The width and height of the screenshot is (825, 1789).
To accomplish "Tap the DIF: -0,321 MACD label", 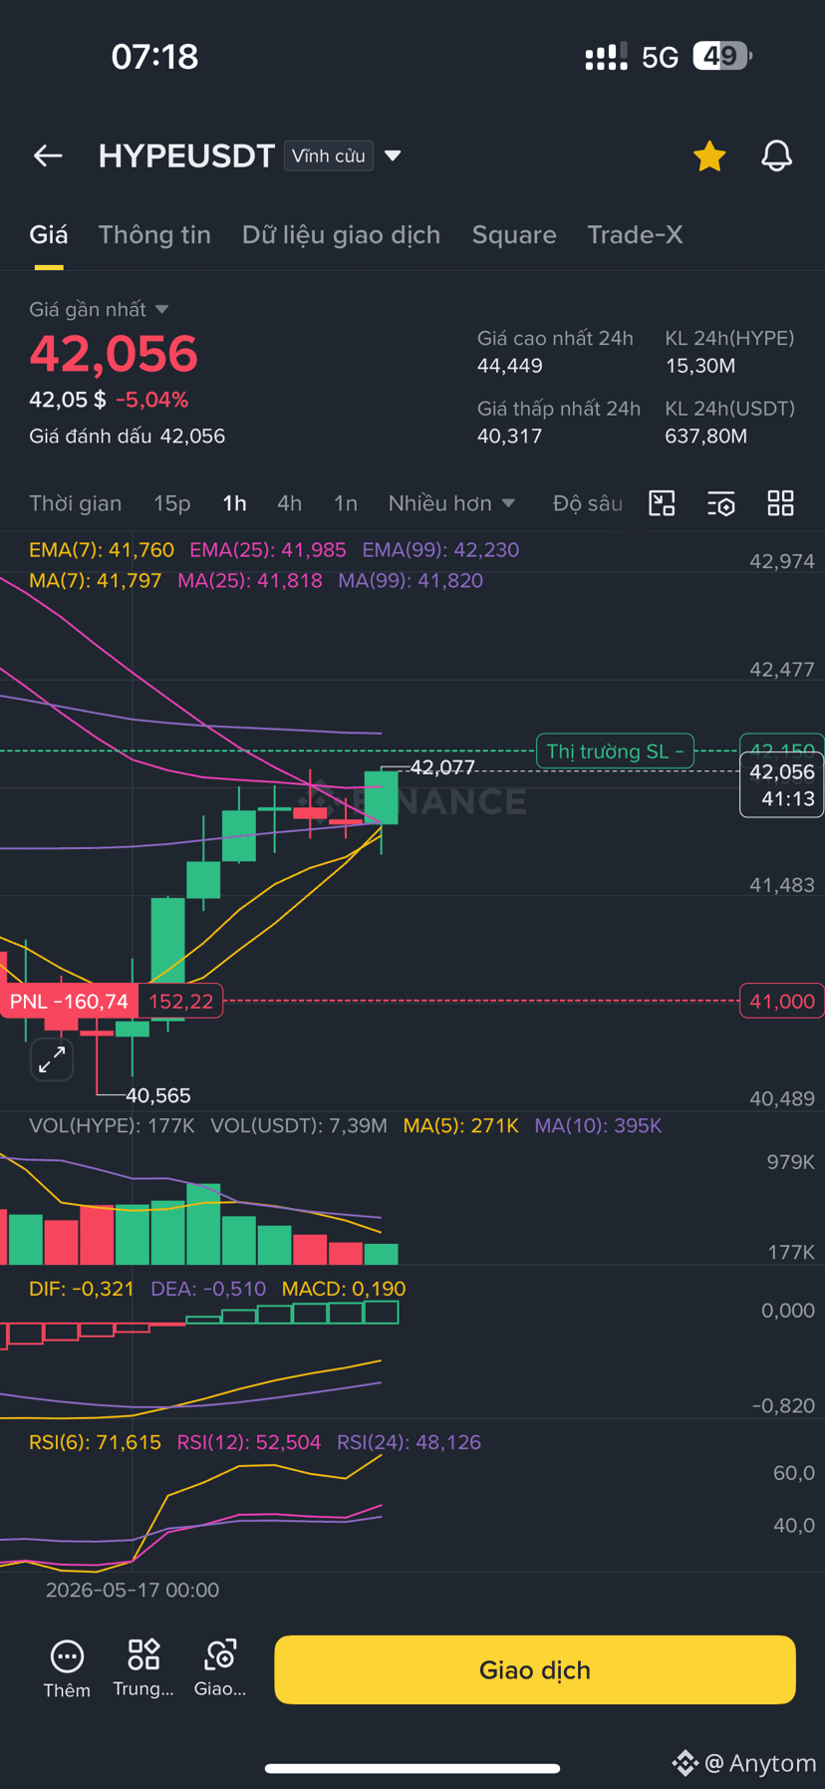I will [82, 1289].
